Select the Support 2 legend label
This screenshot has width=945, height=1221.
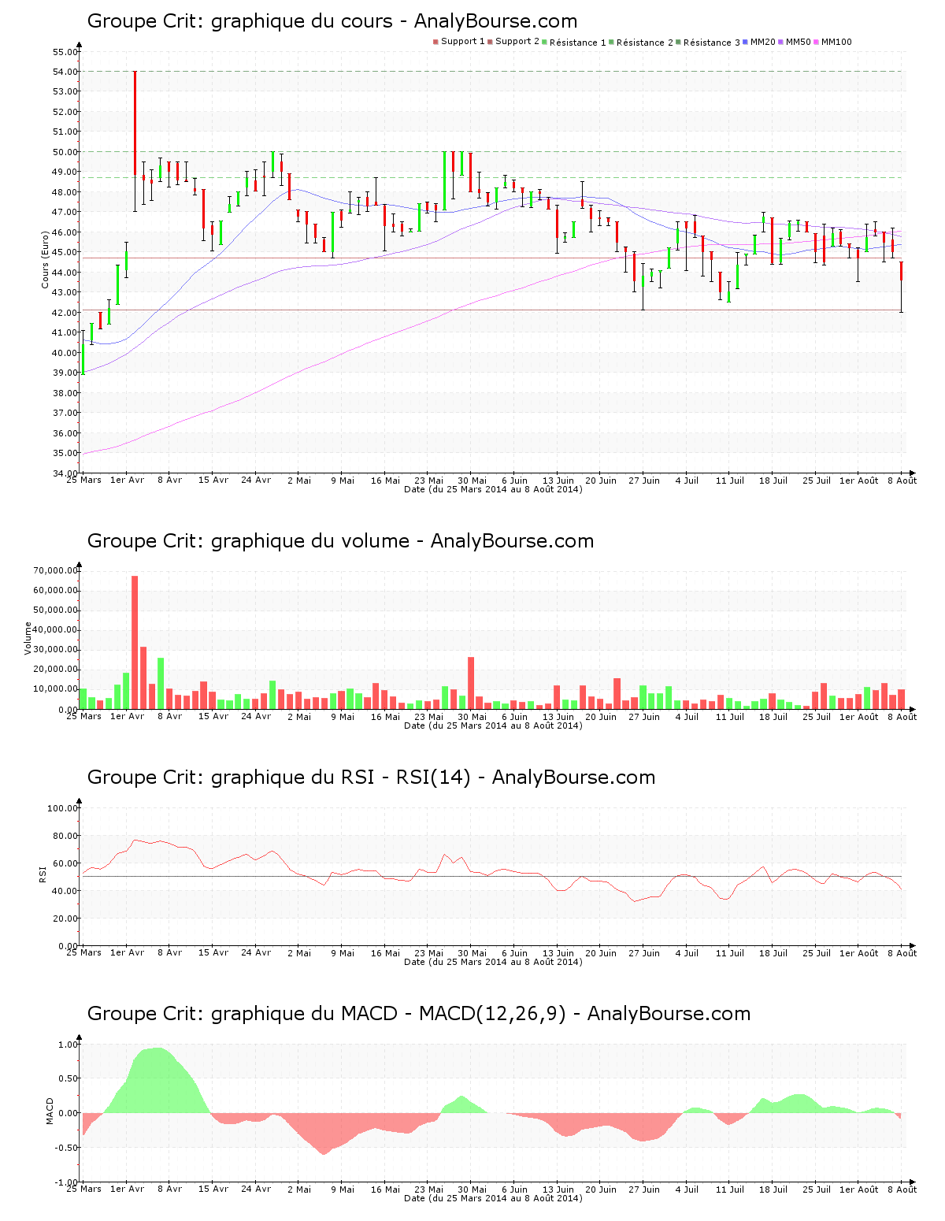click(x=517, y=42)
